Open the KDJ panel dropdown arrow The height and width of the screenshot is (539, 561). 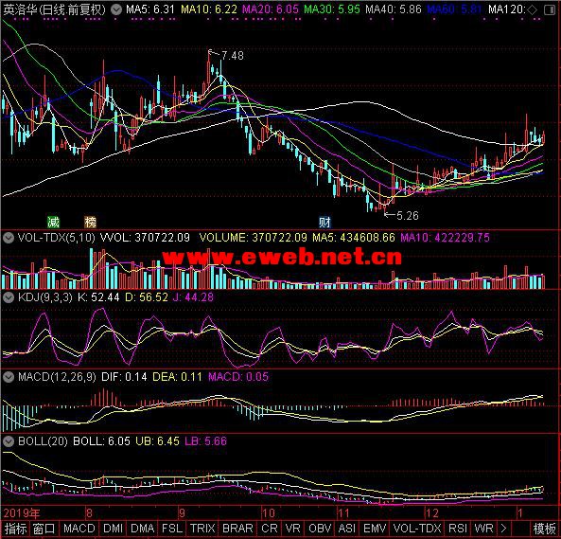pyautogui.click(x=9, y=297)
